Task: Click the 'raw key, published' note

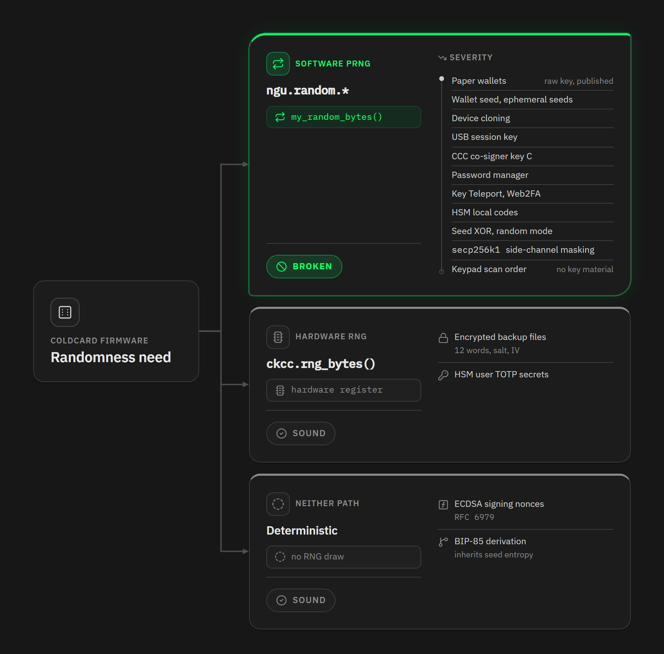Action: click(x=579, y=81)
